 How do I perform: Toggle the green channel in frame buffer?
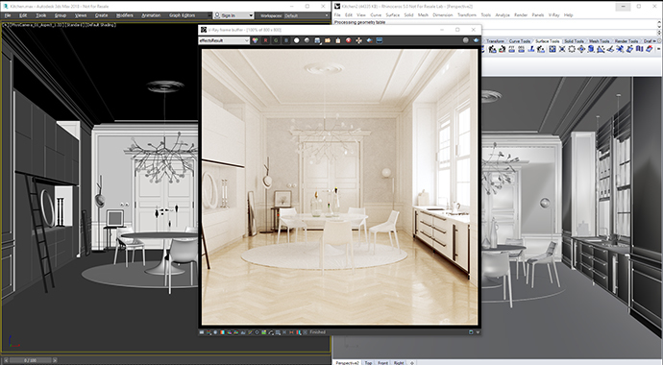(276, 40)
